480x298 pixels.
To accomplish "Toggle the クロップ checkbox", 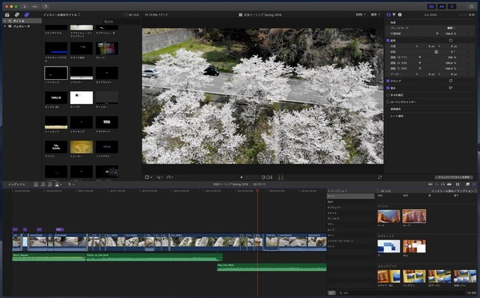I will 388,81.
